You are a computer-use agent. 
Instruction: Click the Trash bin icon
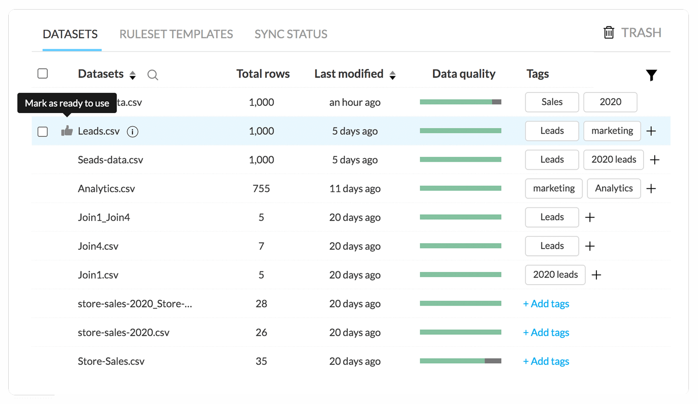click(x=609, y=33)
